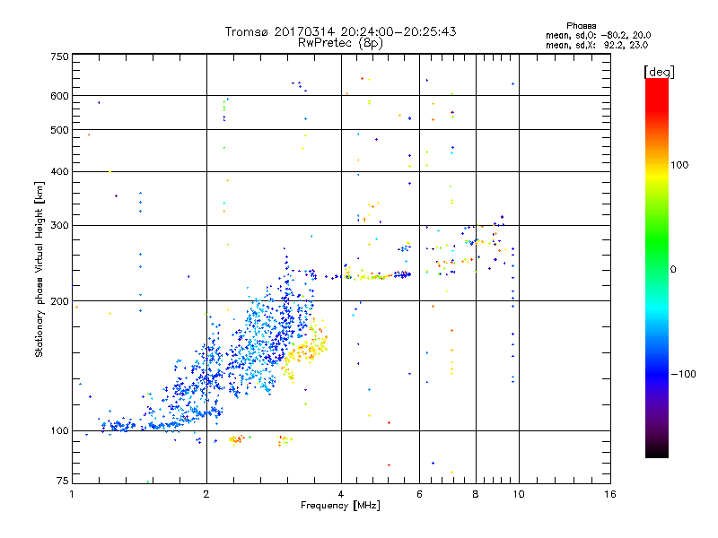Click the yellow-orange point cluster near 3.5 MHz

click(x=307, y=348)
